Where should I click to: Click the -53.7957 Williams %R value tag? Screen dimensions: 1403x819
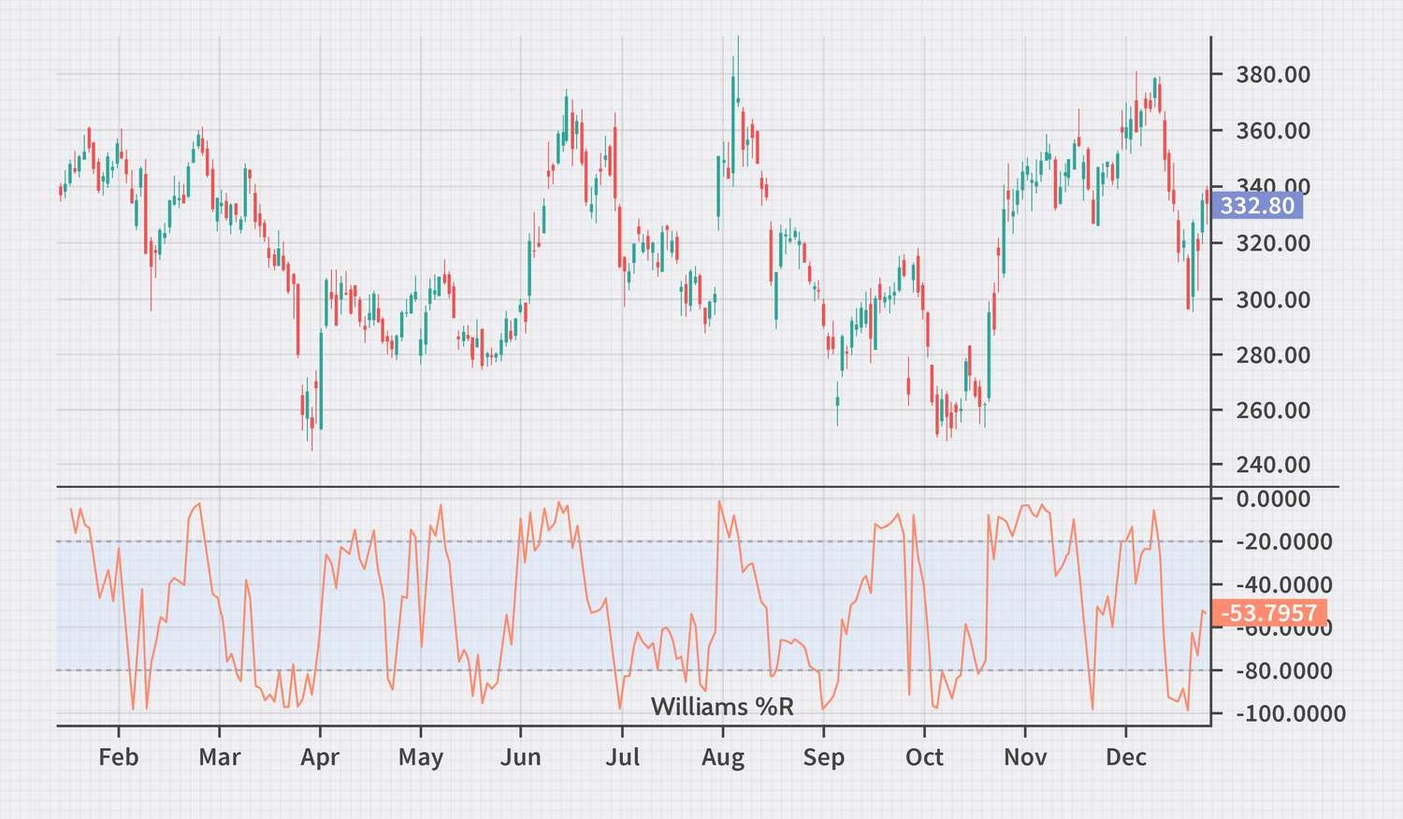coord(1269,613)
